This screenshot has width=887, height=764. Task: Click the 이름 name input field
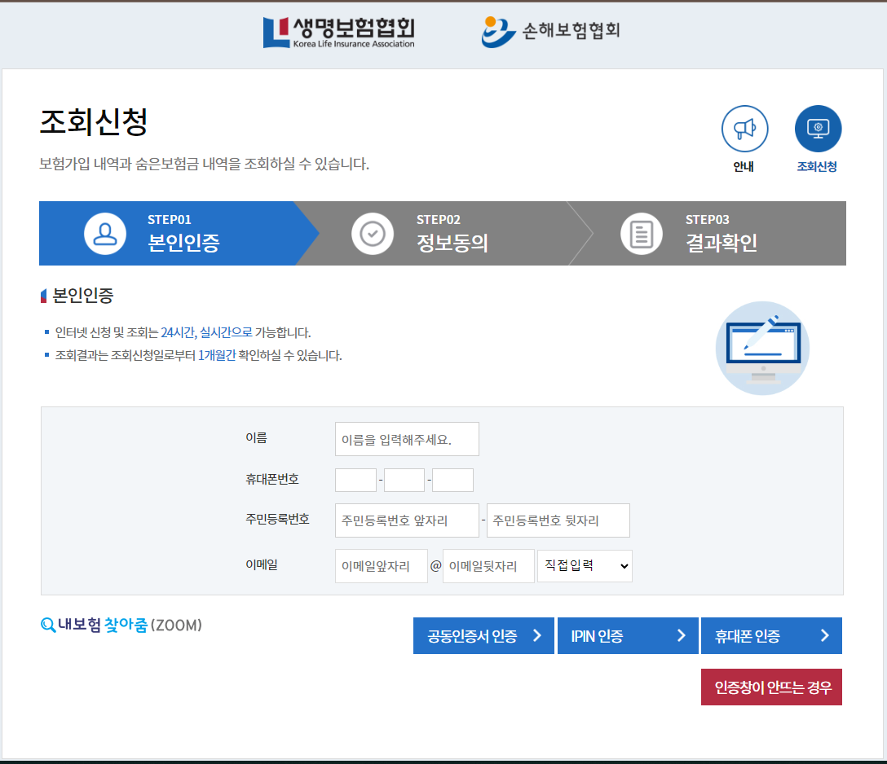click(407, 438)
